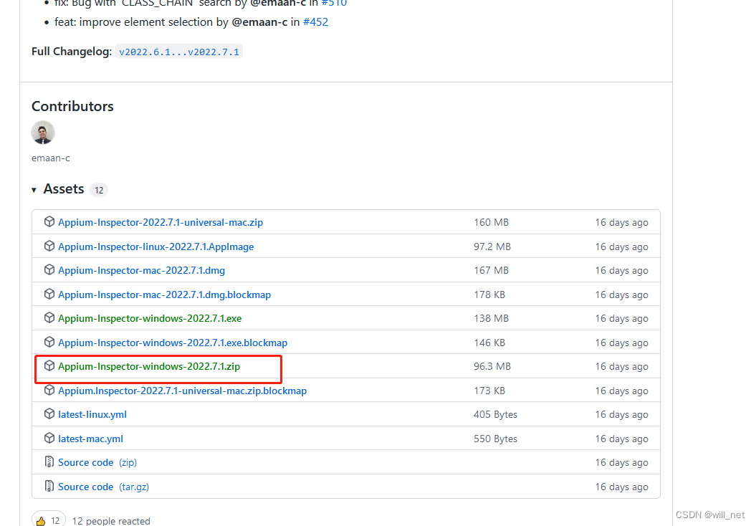The image size is (756, 526).
Task: Click the thumbs-up reaction emoji
Action: (41, 521)
